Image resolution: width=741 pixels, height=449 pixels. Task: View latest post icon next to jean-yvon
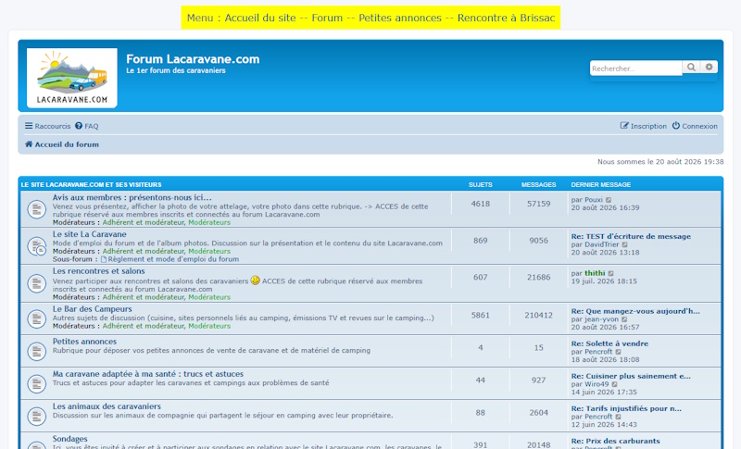point(624,319)
